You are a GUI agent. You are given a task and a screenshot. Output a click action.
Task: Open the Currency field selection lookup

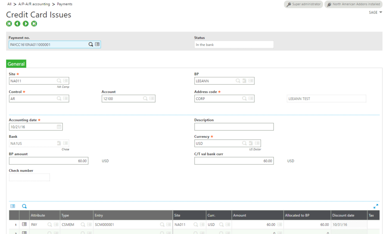tap(244, 143)
